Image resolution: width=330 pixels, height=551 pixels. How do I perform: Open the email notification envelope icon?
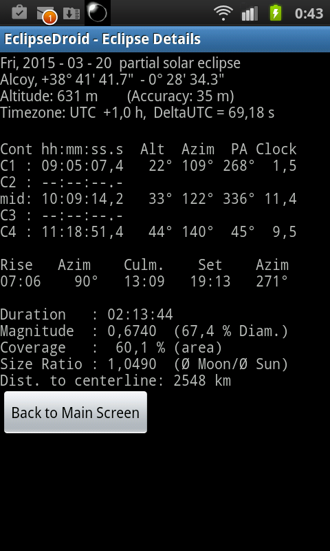[46, 14]
